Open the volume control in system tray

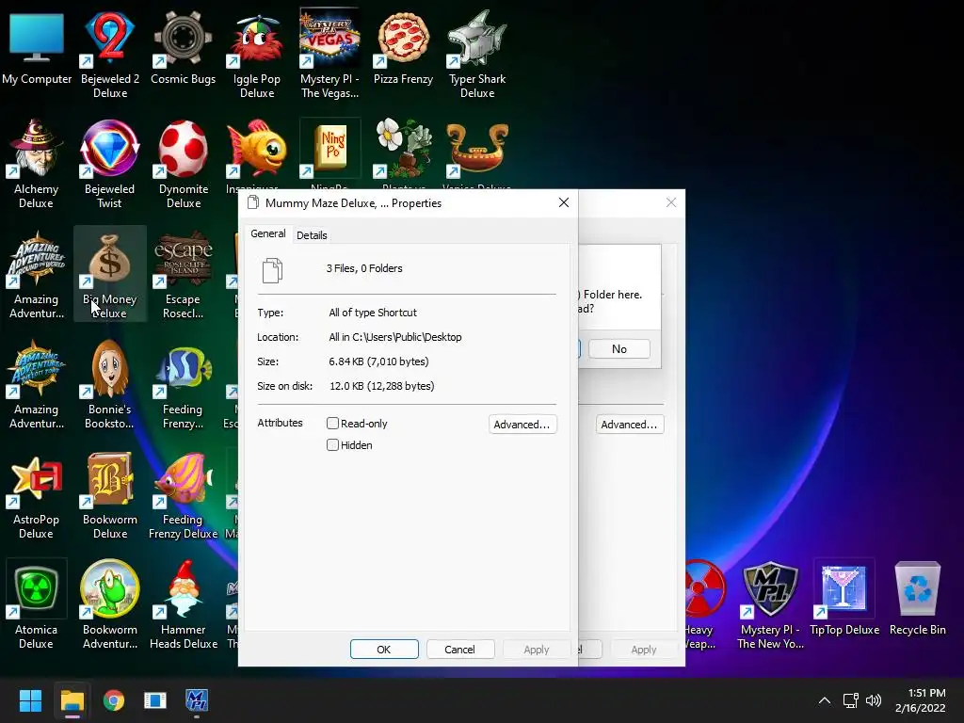click(874, 700)
